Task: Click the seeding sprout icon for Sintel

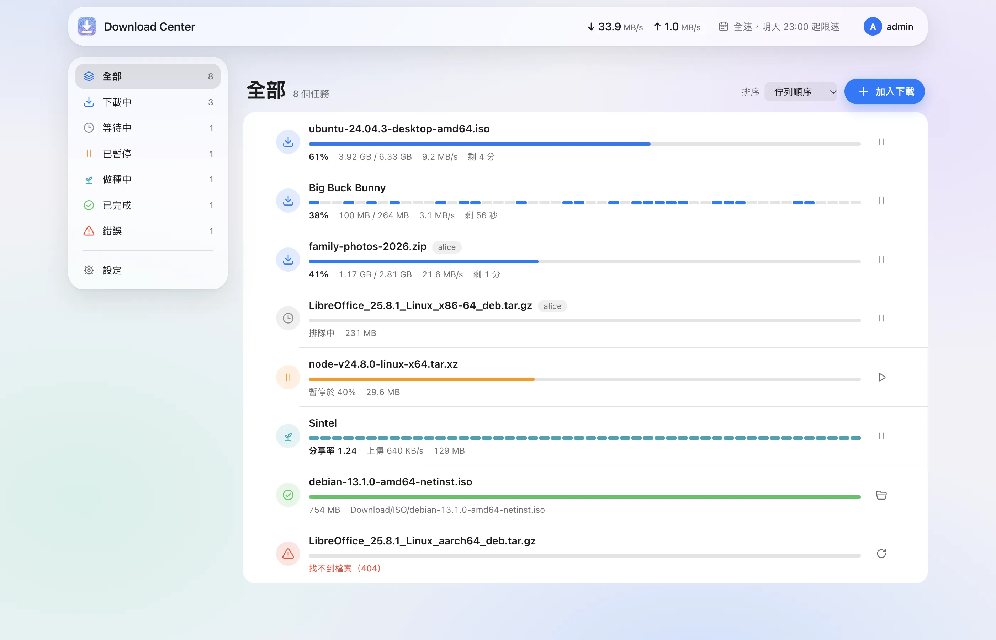Action: tap(288, 436)
